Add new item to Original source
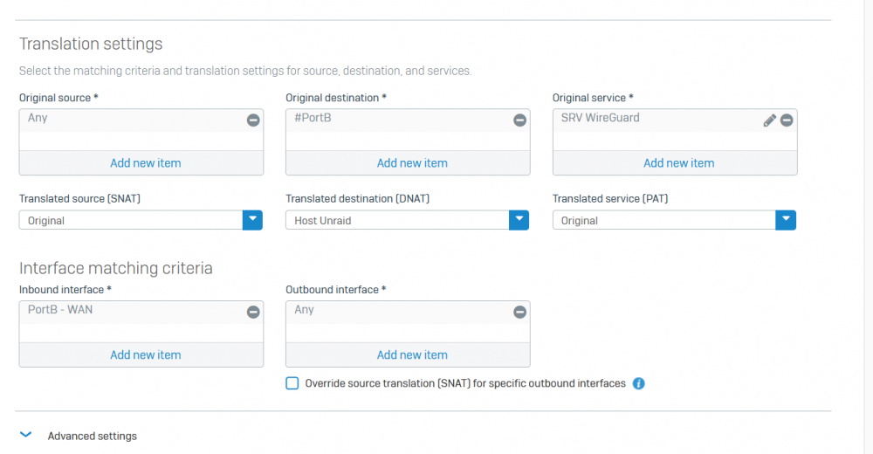873x454 pixels. (x=145, y=163)
